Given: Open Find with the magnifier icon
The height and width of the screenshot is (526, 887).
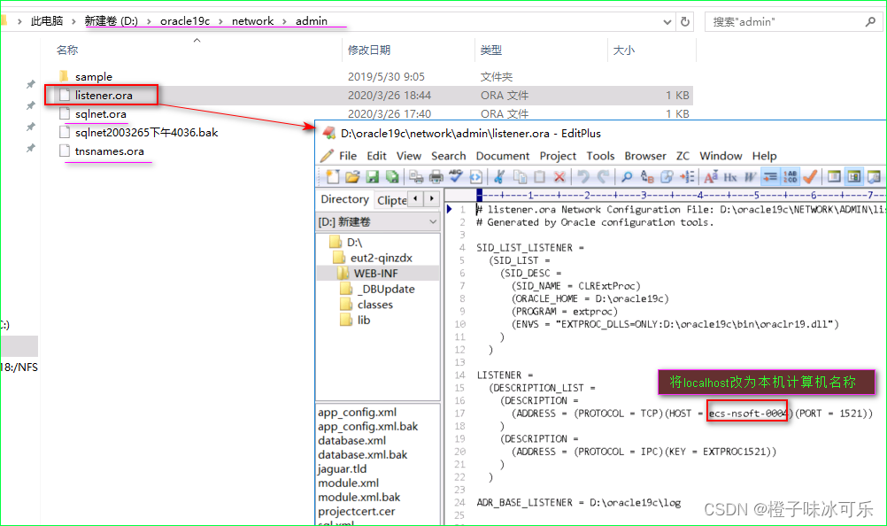Looking at the screenshot, I should coord(627,177).
